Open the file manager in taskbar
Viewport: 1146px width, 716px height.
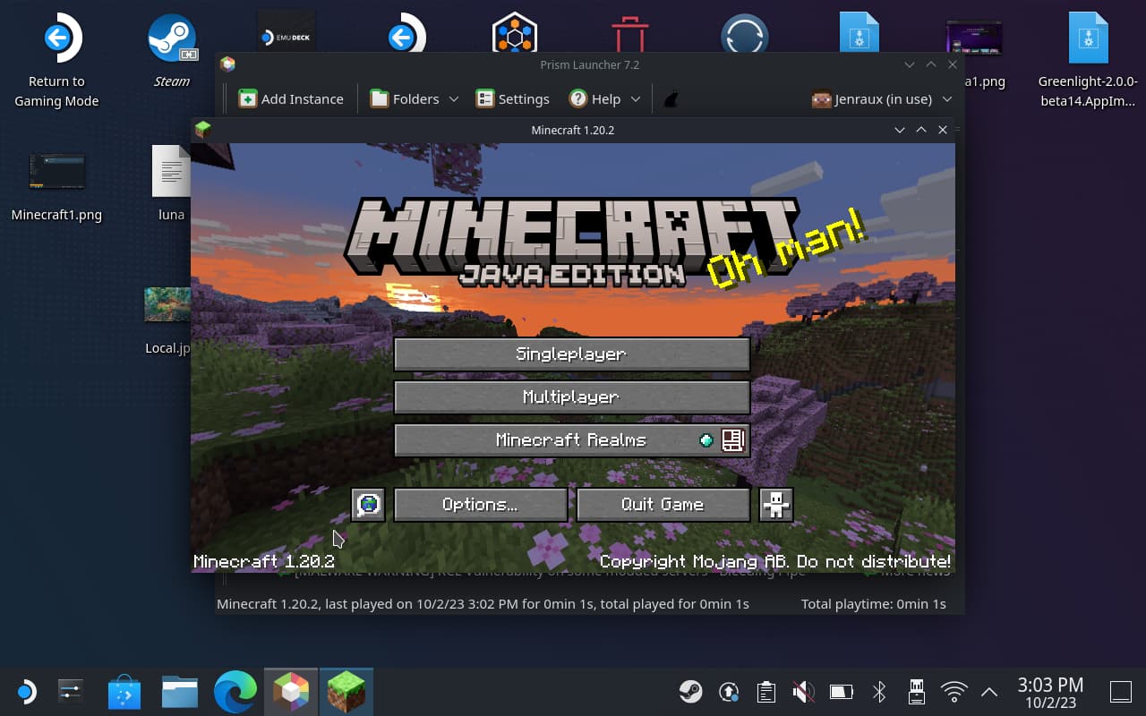180,692
